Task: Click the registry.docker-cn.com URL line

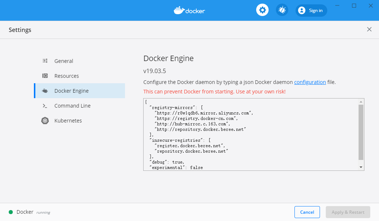Action: (196, 118)
